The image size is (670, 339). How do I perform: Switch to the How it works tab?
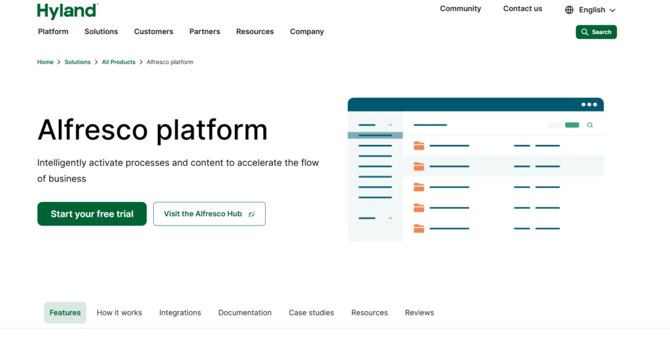coord(119,313)
